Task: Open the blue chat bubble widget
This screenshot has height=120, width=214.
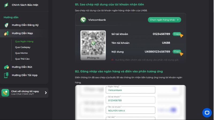Action: point(207,113)
